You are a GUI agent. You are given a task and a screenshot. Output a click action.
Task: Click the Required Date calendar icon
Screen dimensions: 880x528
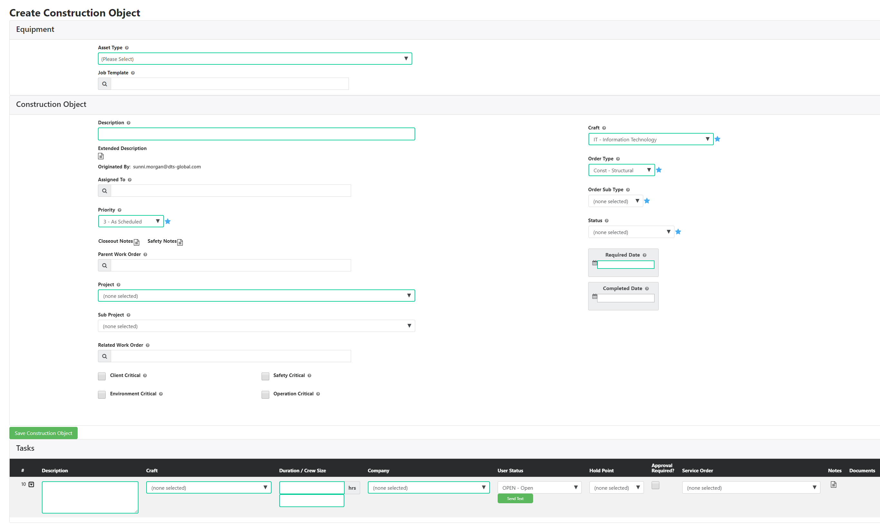[595, 263]
